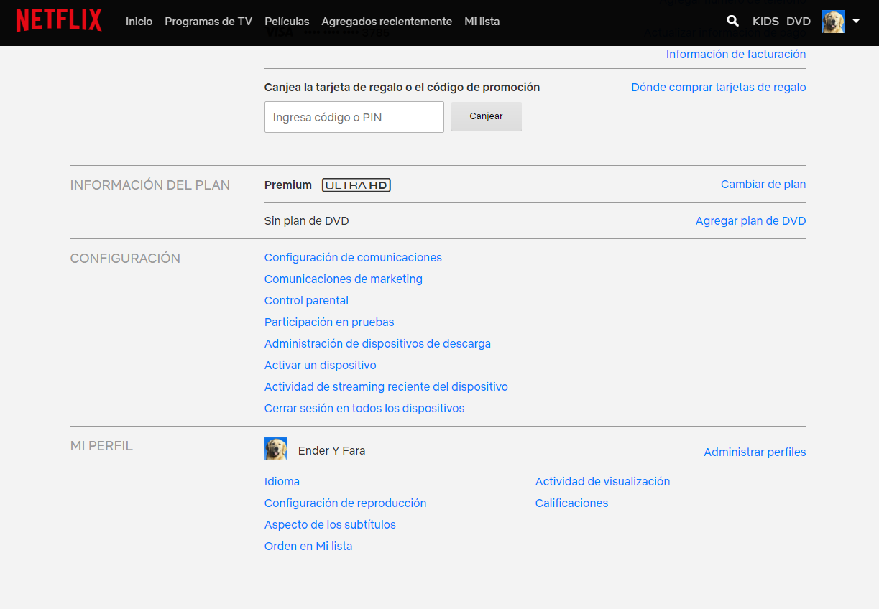
Task: Switch to KIDS mode
Action: (x=765, y=22)
